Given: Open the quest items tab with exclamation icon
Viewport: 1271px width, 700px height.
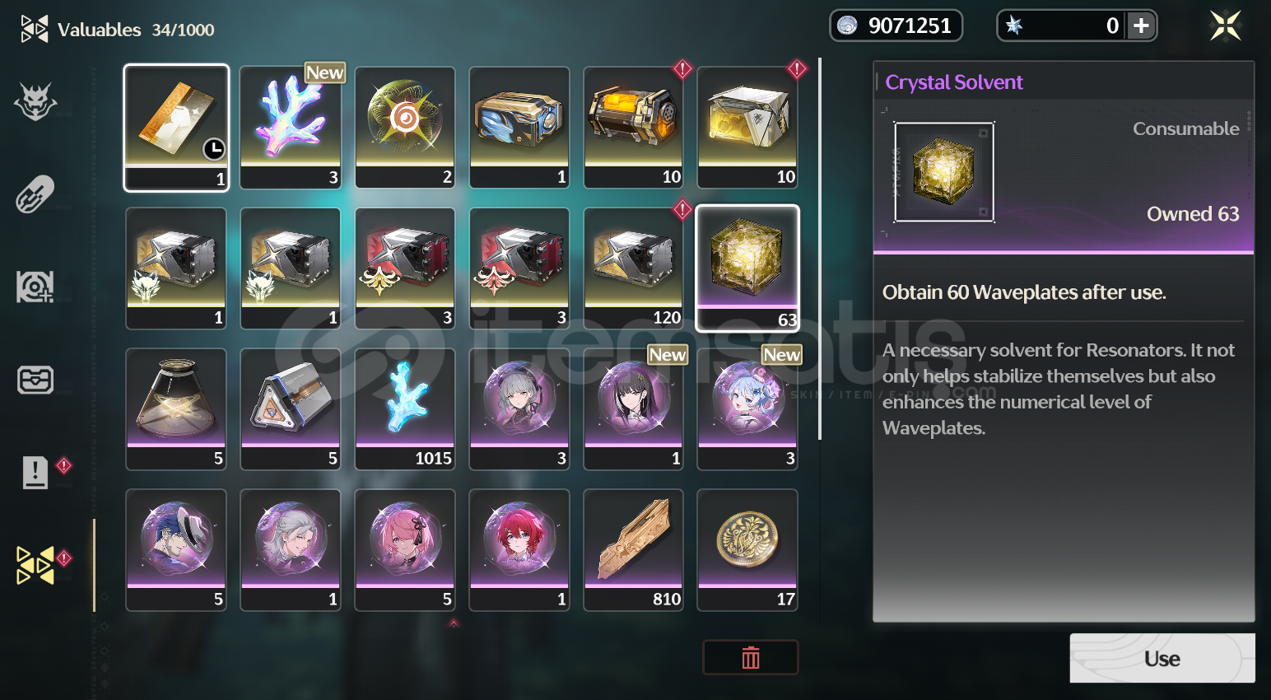Looking at the screenshot, I should 35,473.
